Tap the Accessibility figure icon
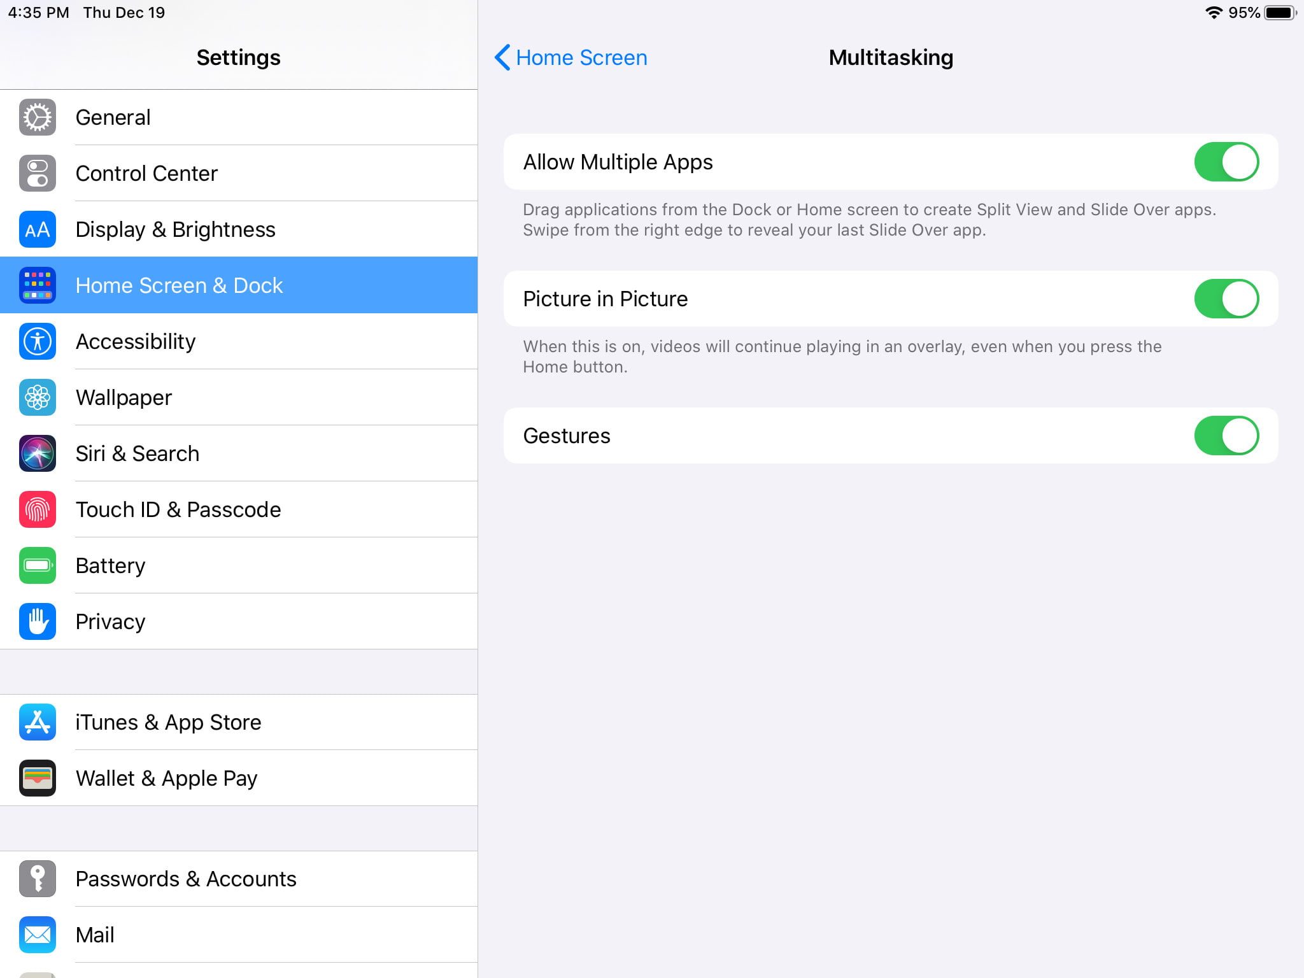Image resolution: width=1304 pixels, height=978 pixels. coord(38,341)
